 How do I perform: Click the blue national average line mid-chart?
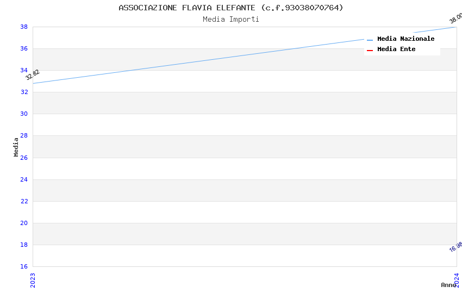pyautogui.click(x=245, y=55)
